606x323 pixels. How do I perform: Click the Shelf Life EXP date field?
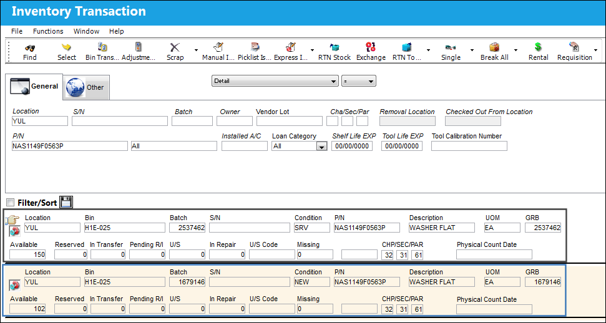[352, 146]
